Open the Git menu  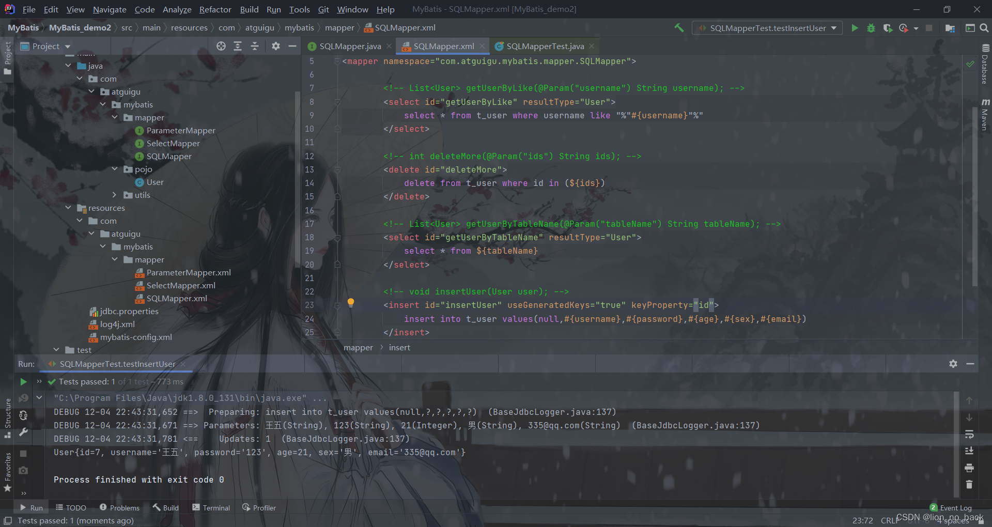point(323,9)
